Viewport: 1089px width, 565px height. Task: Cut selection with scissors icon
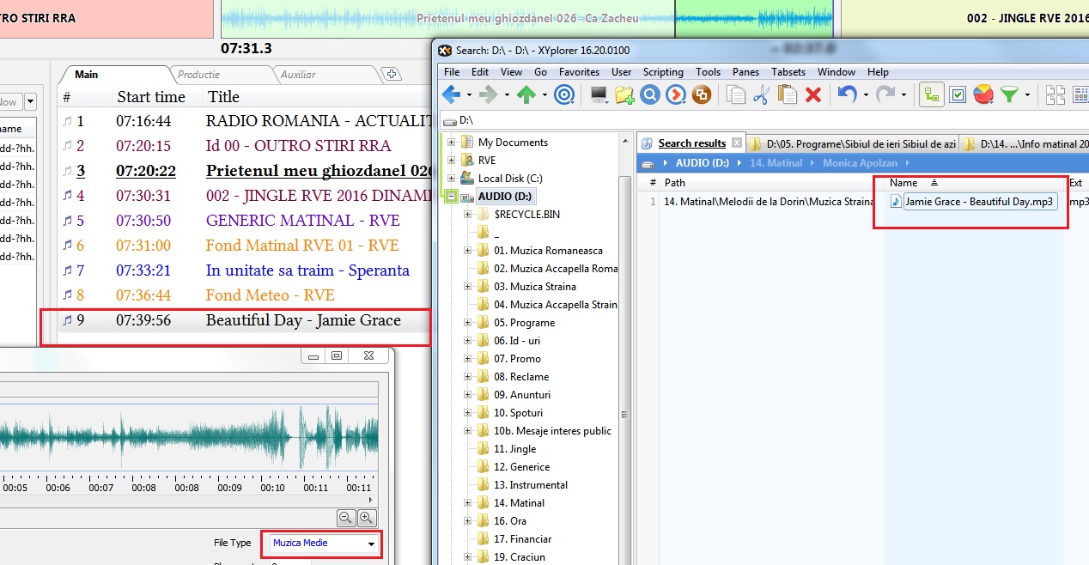click(x=761, y=94)
